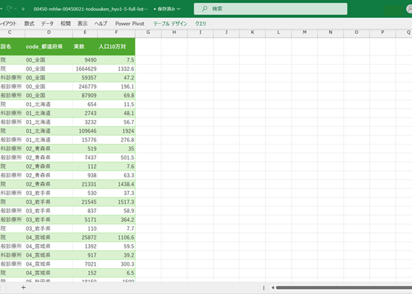
Task: Switch to the Power Pivot tab
Action: click(x=130, y=24)
